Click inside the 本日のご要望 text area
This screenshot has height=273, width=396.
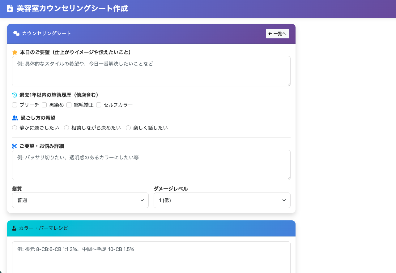(x=151, y=71)
